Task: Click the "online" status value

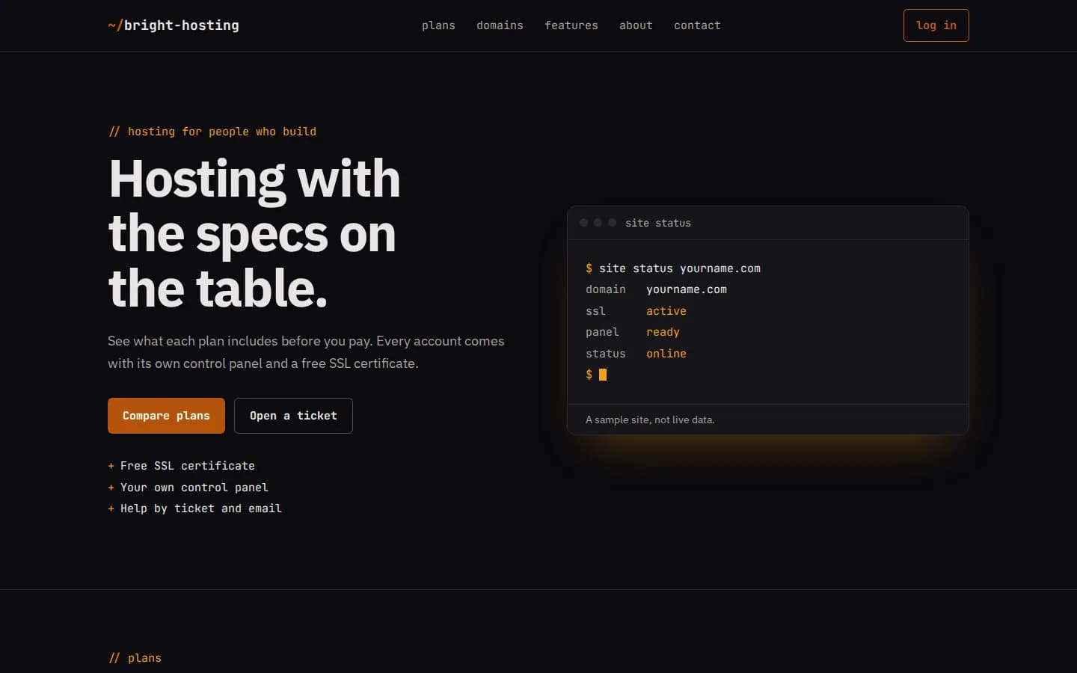Action: (666, 354)
